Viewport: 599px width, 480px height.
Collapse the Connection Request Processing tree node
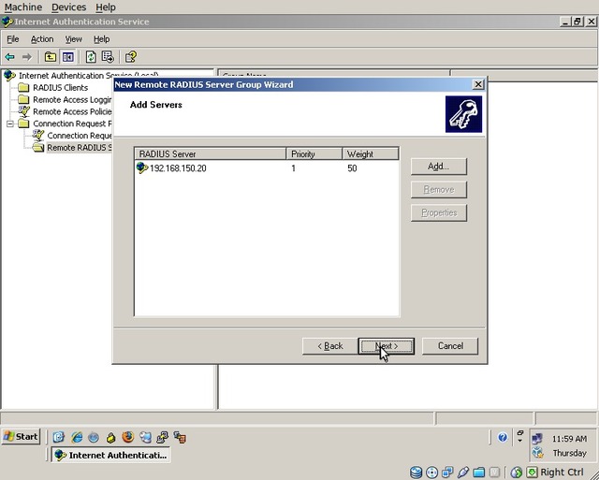10,124
